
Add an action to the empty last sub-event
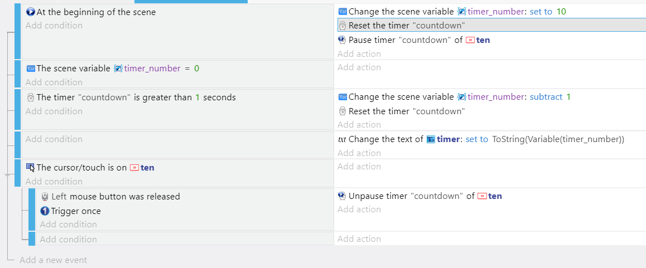tap(359, 239)
